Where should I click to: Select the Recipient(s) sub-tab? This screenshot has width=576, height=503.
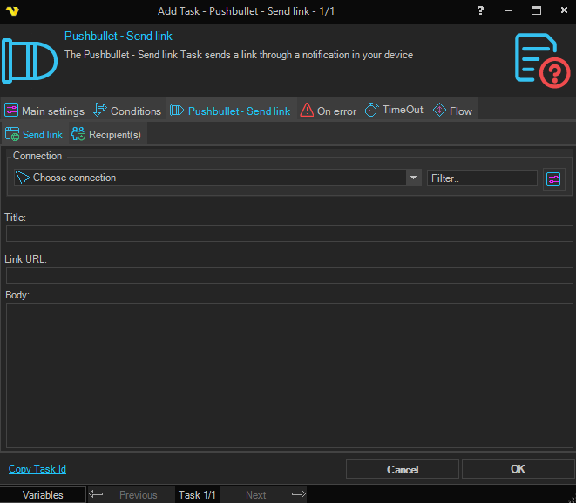[x=106, y=135]
